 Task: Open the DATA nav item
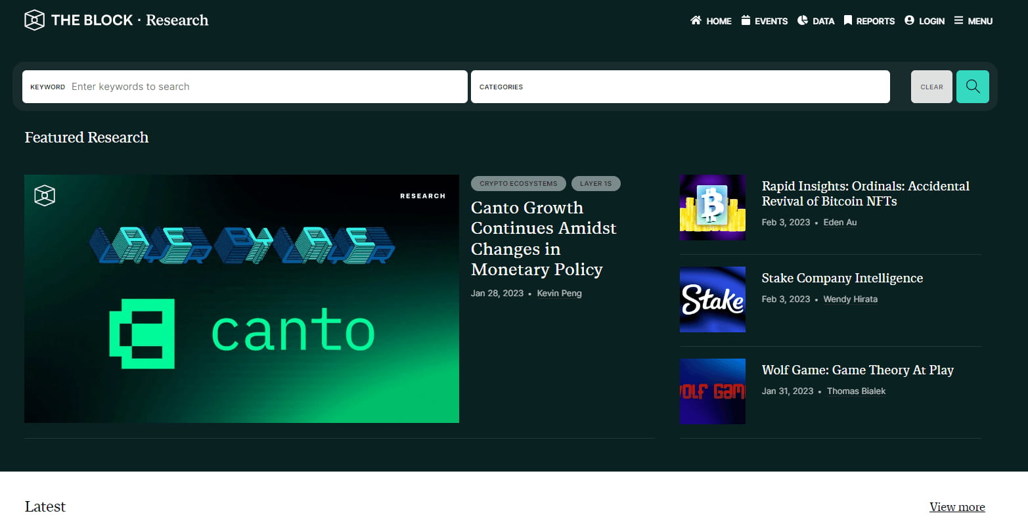(x=816, y=21)
